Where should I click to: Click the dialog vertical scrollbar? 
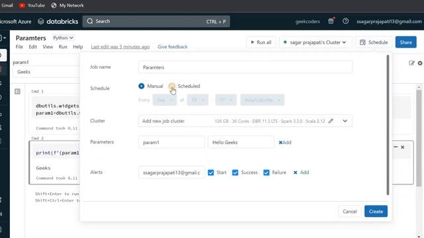point(388,125)
